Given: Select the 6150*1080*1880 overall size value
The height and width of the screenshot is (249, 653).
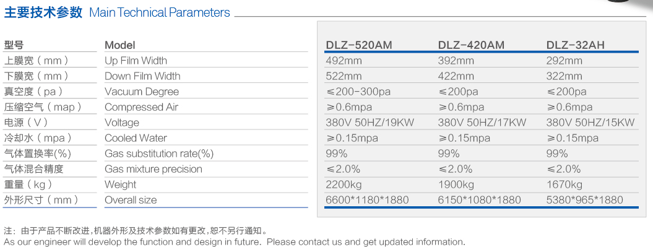Looking at the screenshot, I should click(479, 200).
